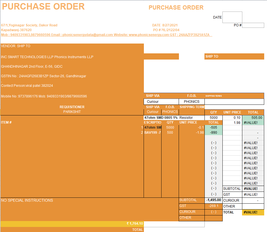
Task: Open the phonicsenergy contact details link line
Action: 107,35
